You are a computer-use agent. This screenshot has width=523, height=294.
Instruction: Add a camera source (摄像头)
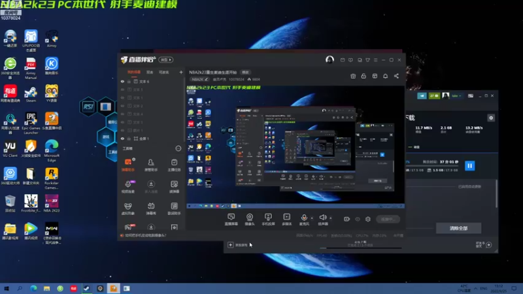coord(250,220)
